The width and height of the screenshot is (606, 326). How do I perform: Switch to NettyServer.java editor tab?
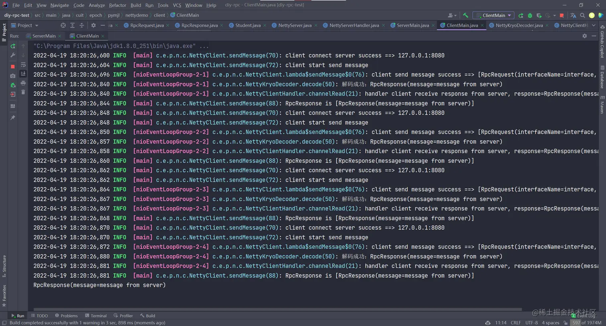point(295,25)
